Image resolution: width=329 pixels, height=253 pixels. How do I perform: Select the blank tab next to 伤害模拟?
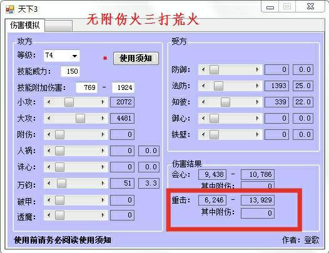pos(59,26)
